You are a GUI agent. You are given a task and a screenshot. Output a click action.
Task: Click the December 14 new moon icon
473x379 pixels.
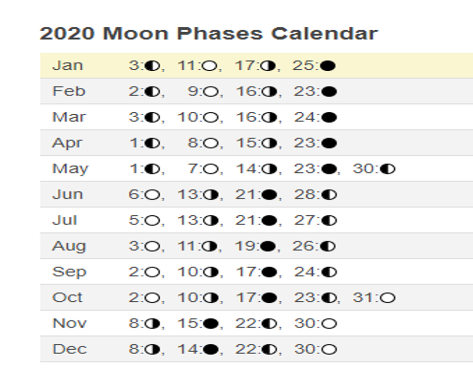[x=211, y=349]
